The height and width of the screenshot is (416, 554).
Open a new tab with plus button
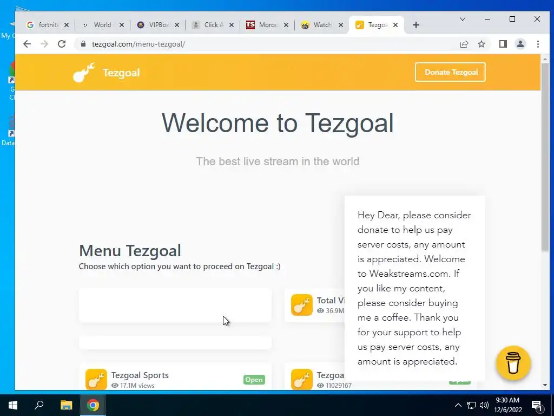click(416, 25)
